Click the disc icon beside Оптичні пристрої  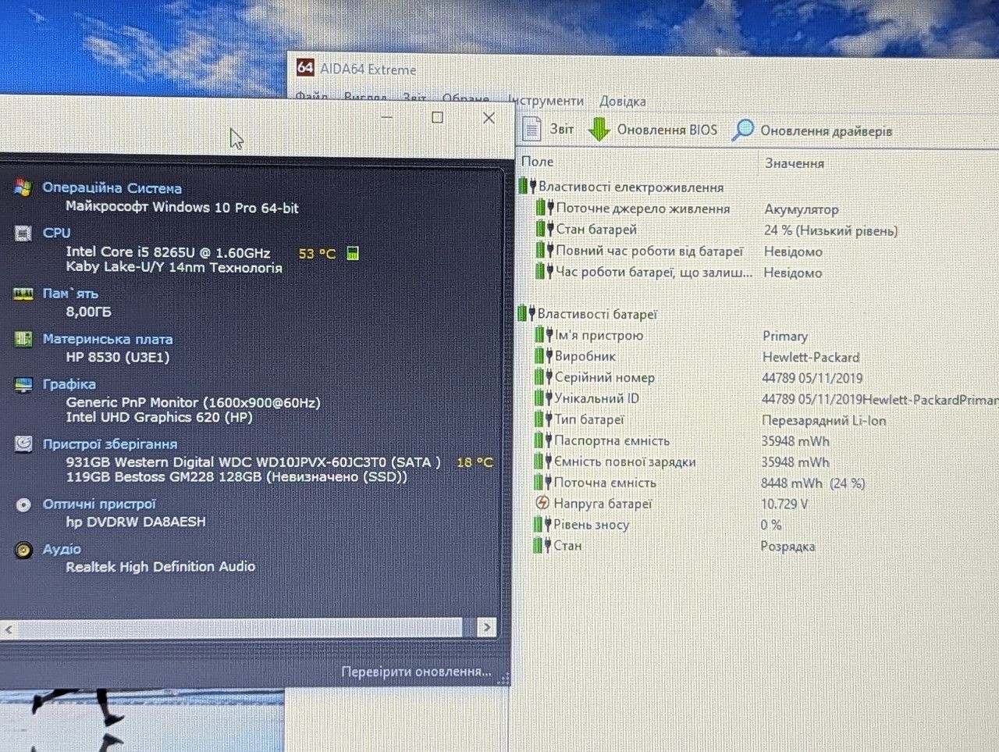coord(23,504)
